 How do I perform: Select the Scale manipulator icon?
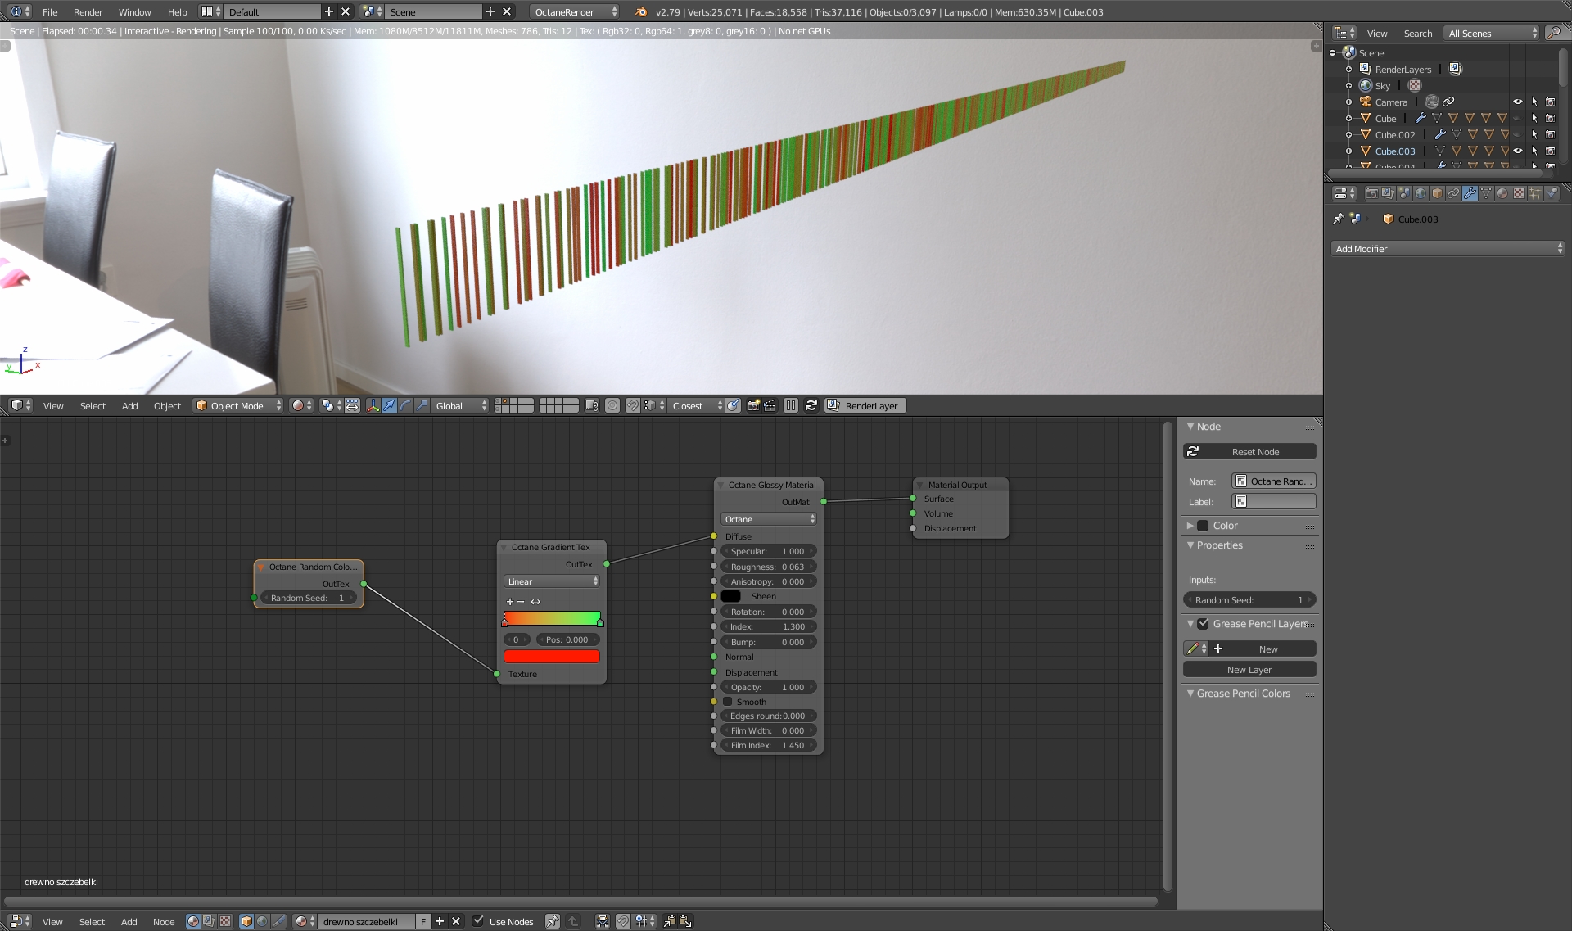(x=422, y=405)
